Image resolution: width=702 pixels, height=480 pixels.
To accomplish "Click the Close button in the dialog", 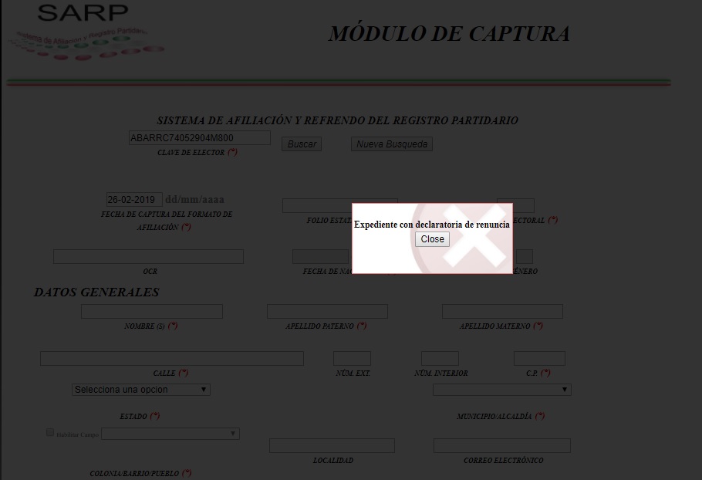I will tap(432, 239).
